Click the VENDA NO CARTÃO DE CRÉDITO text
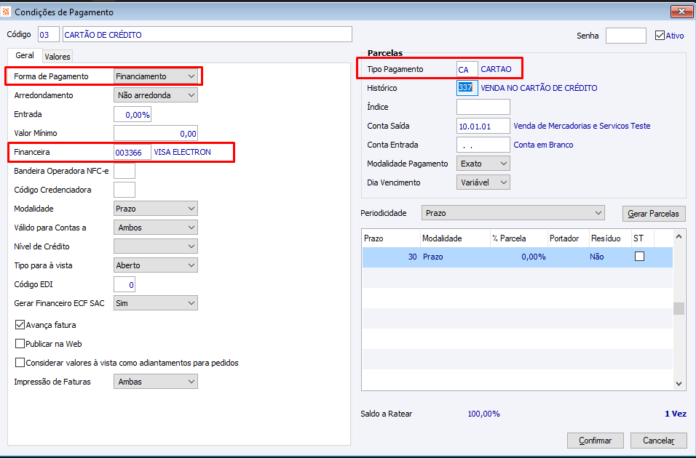The width and height of the screenshot is (696, 458). tap(539, 88)
